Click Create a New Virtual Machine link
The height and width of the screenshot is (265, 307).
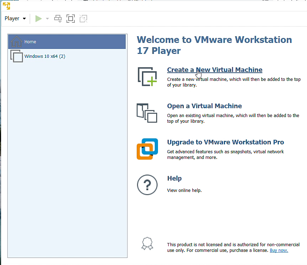click(x=215, y=70)
